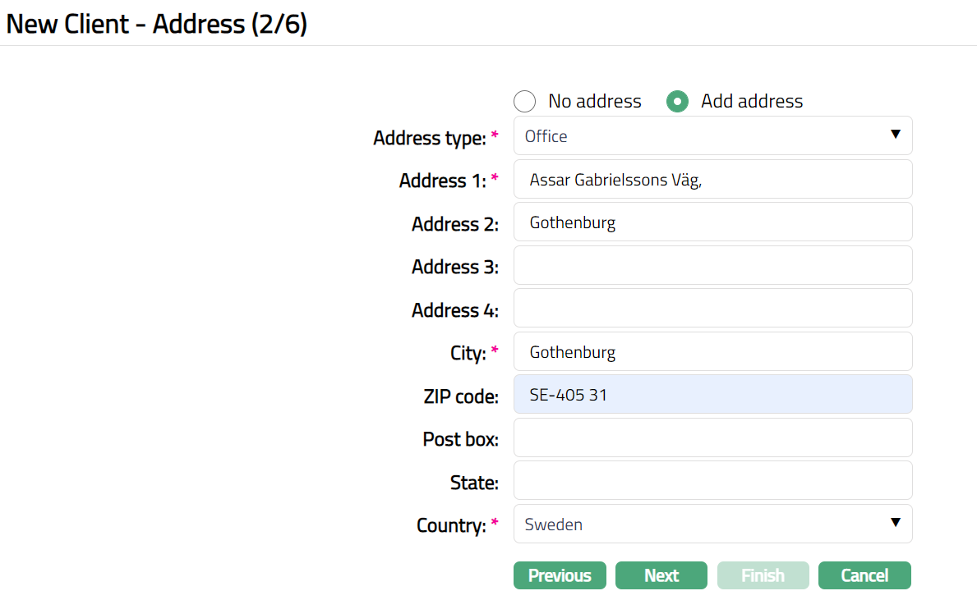Click the empty Address 4 field
This screenshot has width=977, height=600.
point(712,309)
